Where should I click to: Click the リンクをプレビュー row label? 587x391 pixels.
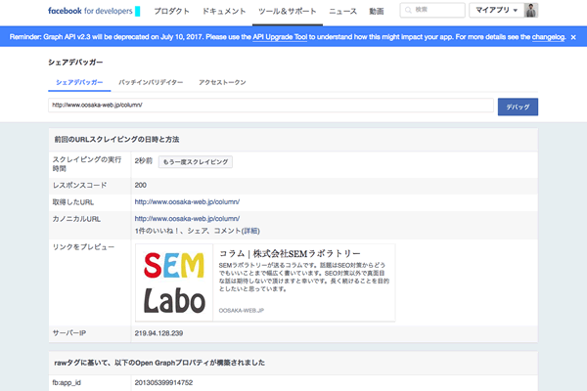(x=83, y=247)
